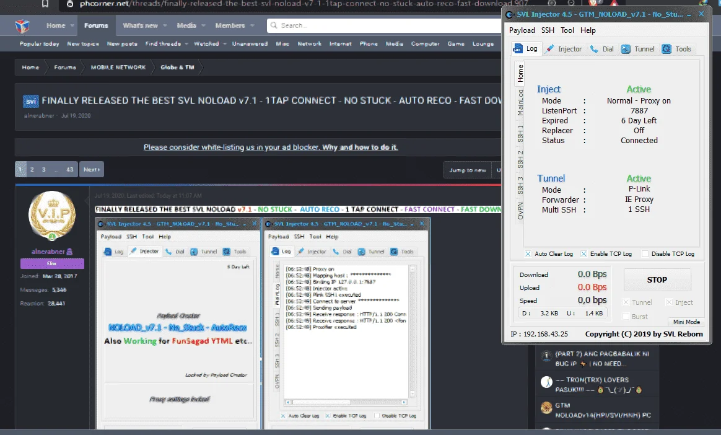Image resolution: width=721 pixels, height=435 pixels.
Task: Open the Lounge subforum link
Action: pyautogui.click(x=483, y=43)
